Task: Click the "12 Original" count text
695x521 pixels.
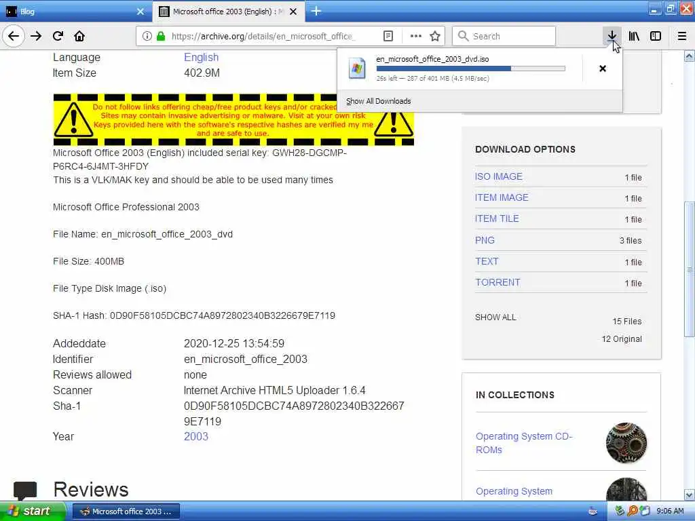Action: click(622, 339)
